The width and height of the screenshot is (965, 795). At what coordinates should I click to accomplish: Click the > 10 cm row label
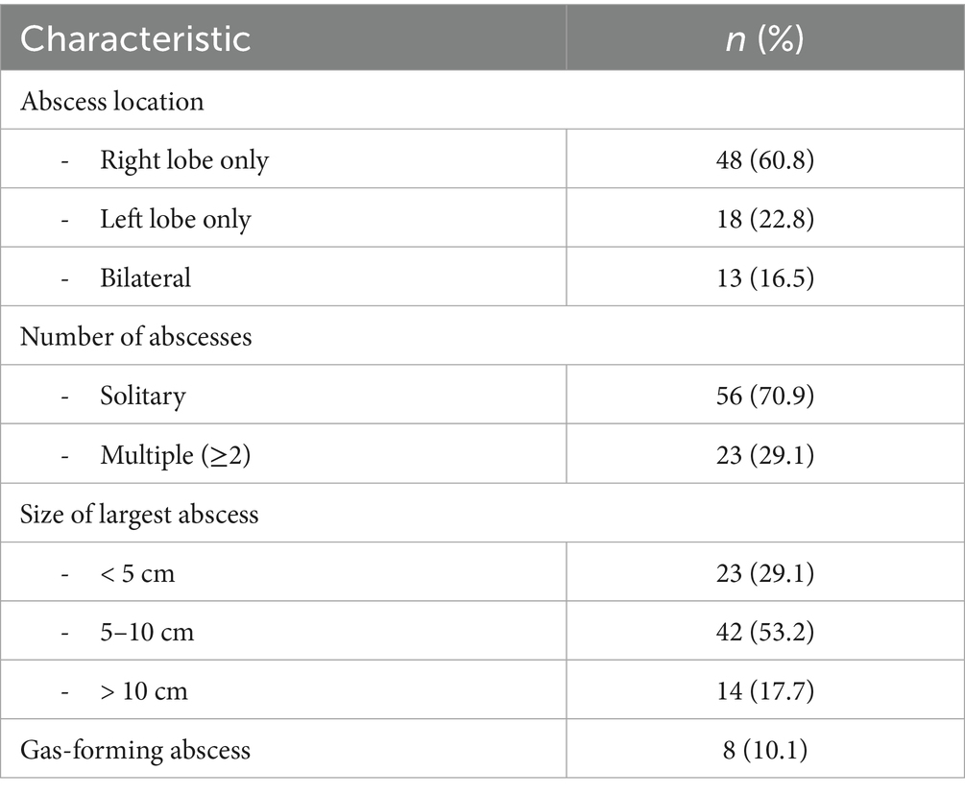pyautogui.click(x=144, y=690)
